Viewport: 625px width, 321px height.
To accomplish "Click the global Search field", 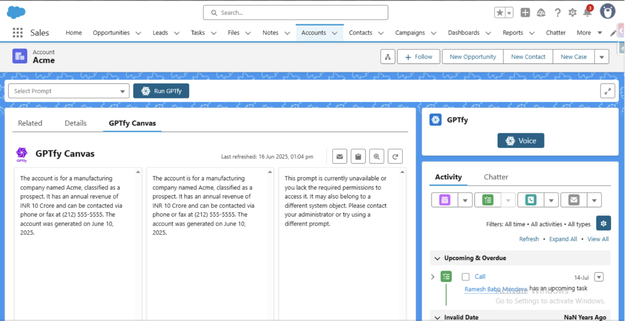I will pyautogui.click(x=296, y=13).
